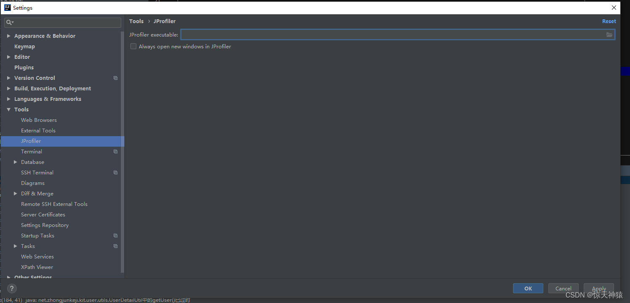Expand the Database subsection

pyautogui.click(x=16, y=162)
